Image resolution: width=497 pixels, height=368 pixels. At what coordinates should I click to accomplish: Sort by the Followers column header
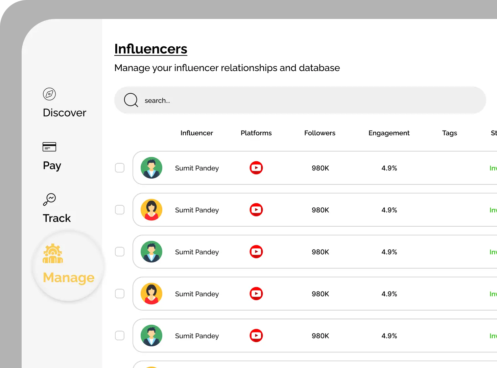click(319, 133)
